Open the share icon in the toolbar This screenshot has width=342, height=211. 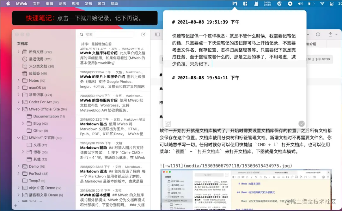click(x=330, y=34)
